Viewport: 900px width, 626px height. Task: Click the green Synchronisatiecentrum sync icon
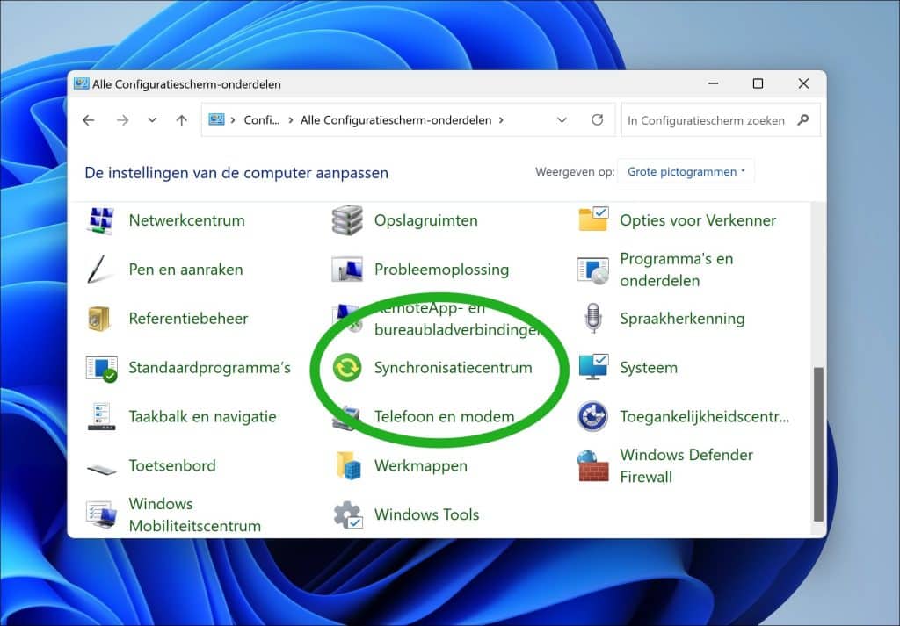[x=347, y=368]
